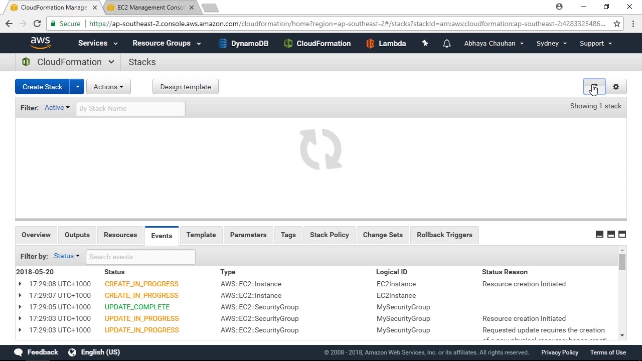
Task: Expand the 17:29:07 CREATE_IN_PROGRESS event row
Action: point(20,295)
